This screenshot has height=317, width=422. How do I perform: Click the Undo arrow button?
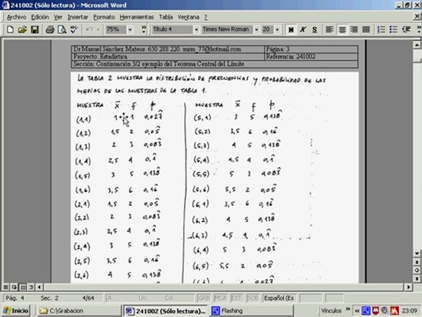pos(89,29)
